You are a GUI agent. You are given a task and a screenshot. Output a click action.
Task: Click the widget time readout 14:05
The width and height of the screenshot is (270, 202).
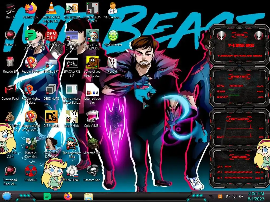pos(241,45)
